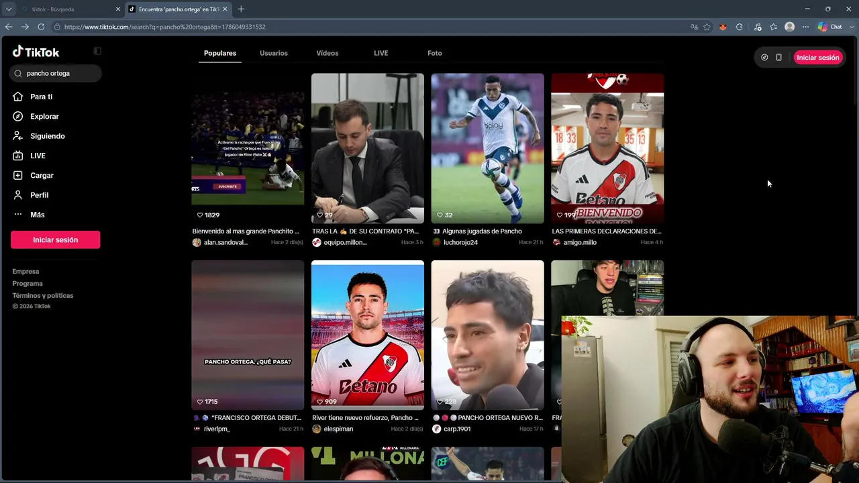Click the site padlock icon in address bar
859x483 pixels.
click(58, 27)
